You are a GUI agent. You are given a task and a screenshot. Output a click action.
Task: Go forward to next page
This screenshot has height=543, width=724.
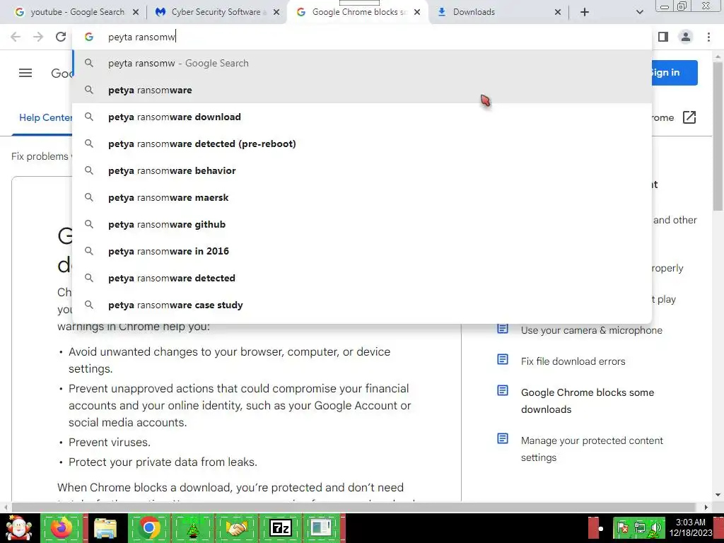tap(38, 37)
